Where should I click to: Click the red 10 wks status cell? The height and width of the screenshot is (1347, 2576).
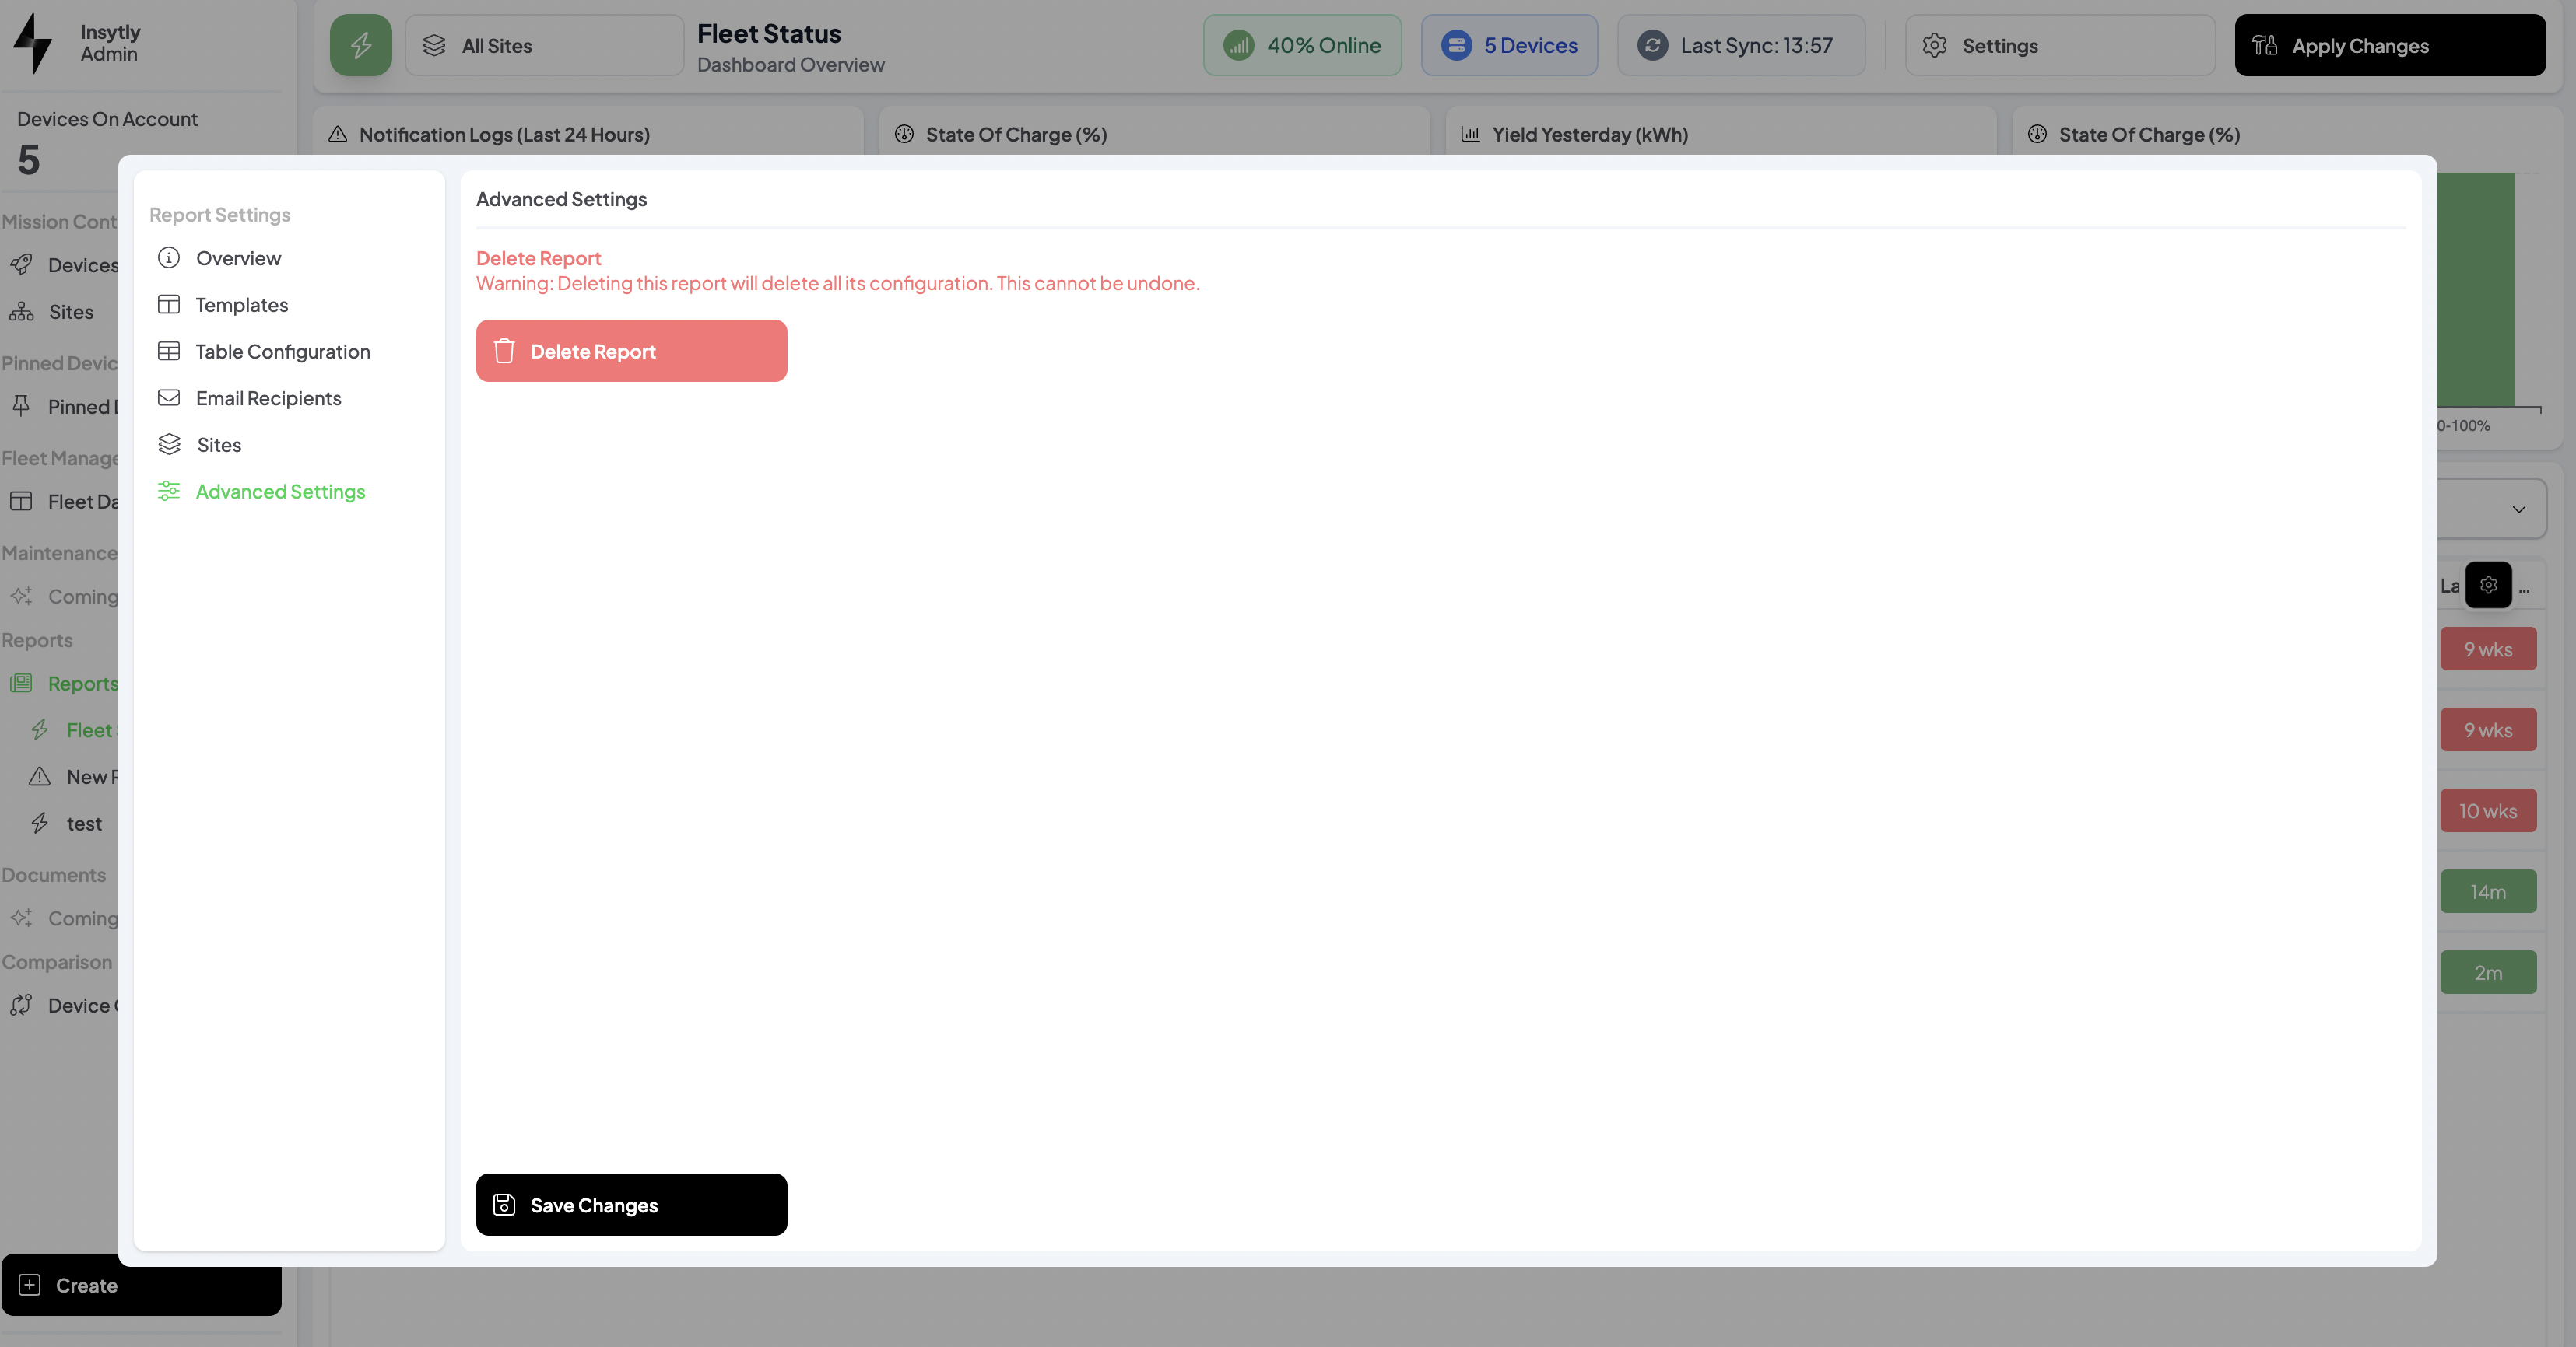(x=2487, y=810)
